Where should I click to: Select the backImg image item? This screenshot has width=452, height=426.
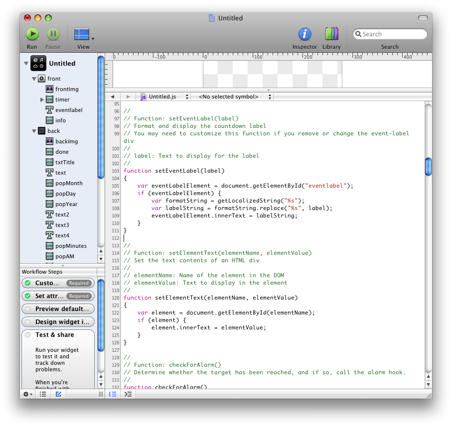tap(62, 141)
